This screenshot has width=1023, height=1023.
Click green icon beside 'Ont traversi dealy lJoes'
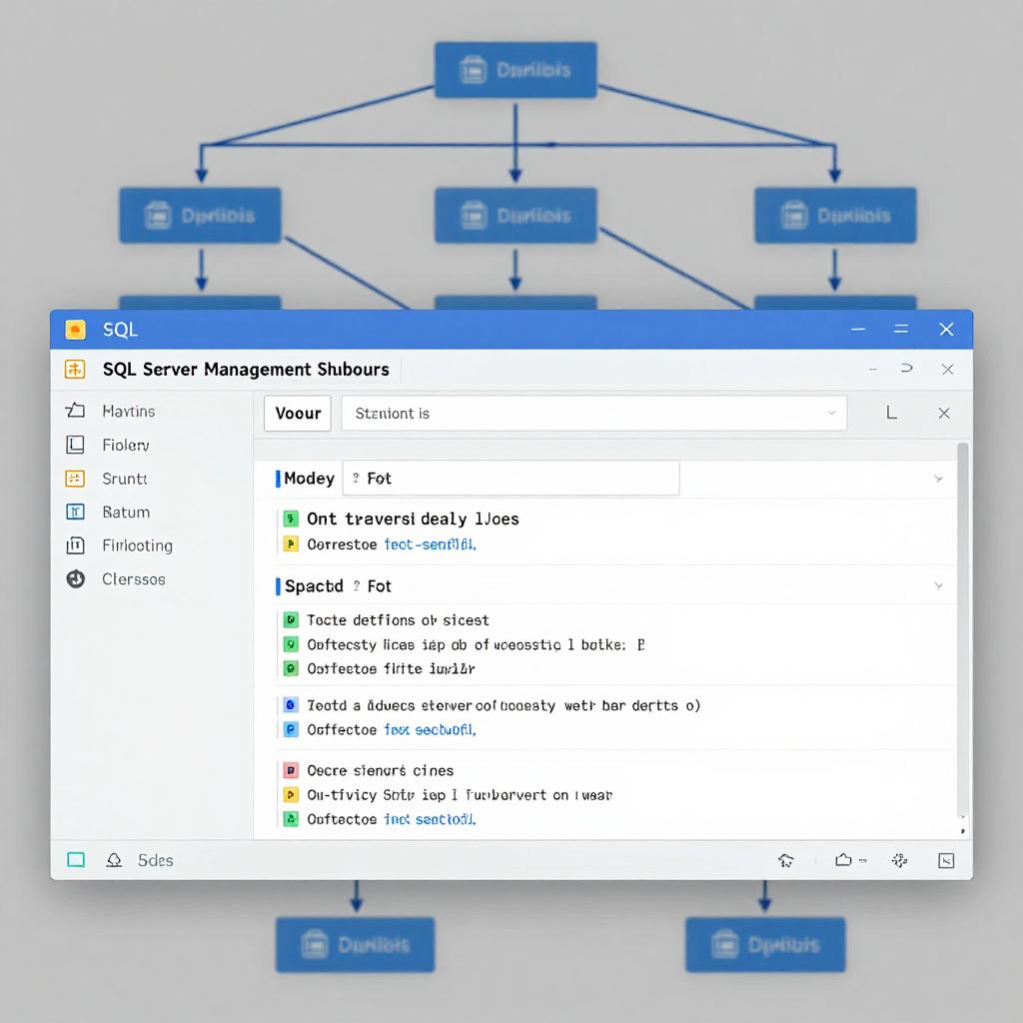click(291, 519)
